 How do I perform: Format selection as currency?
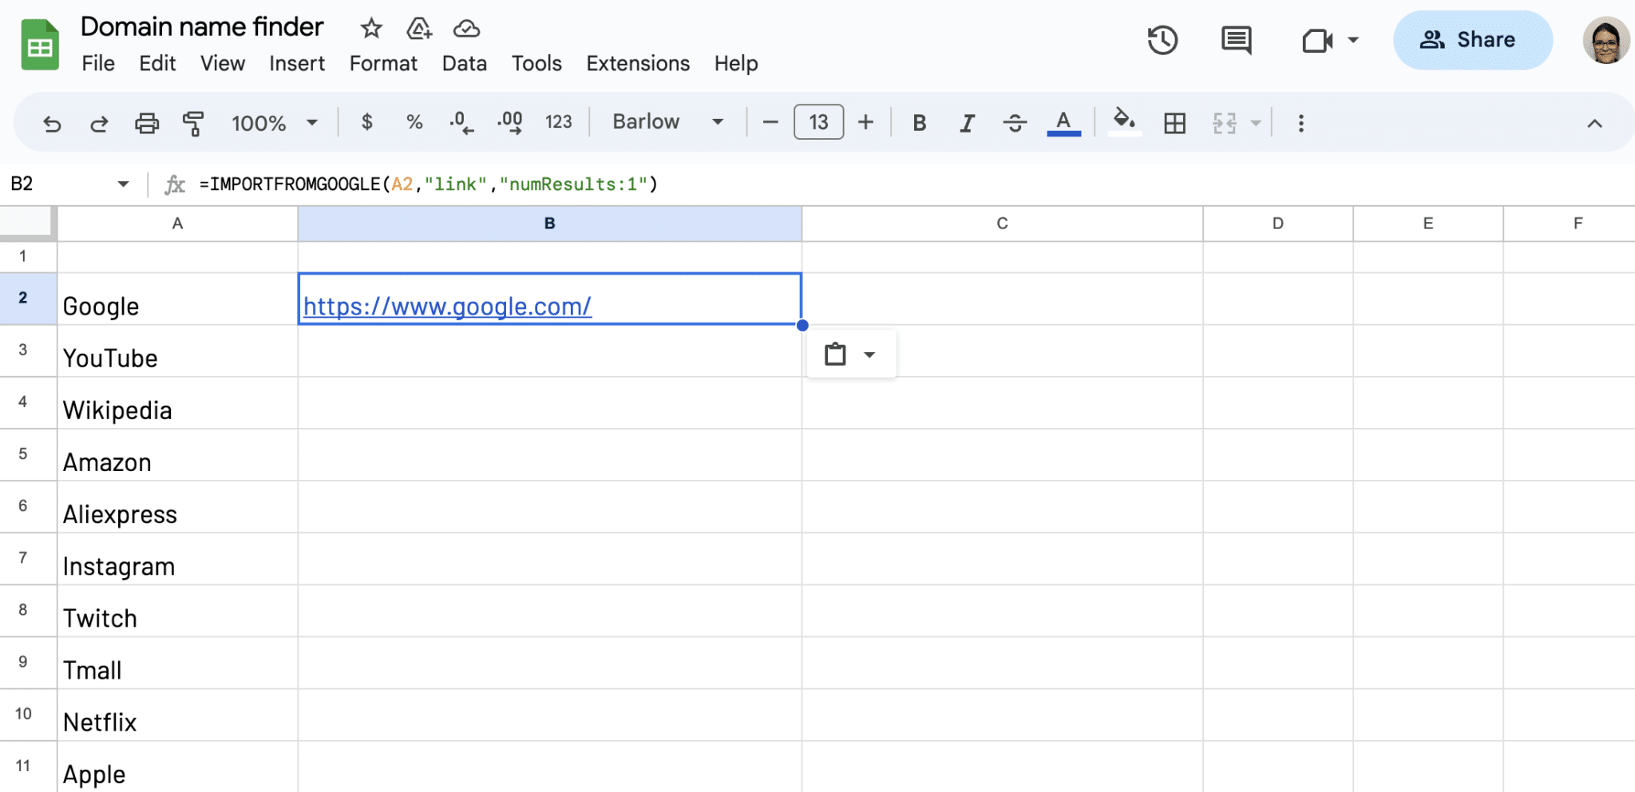pos(367,122)
